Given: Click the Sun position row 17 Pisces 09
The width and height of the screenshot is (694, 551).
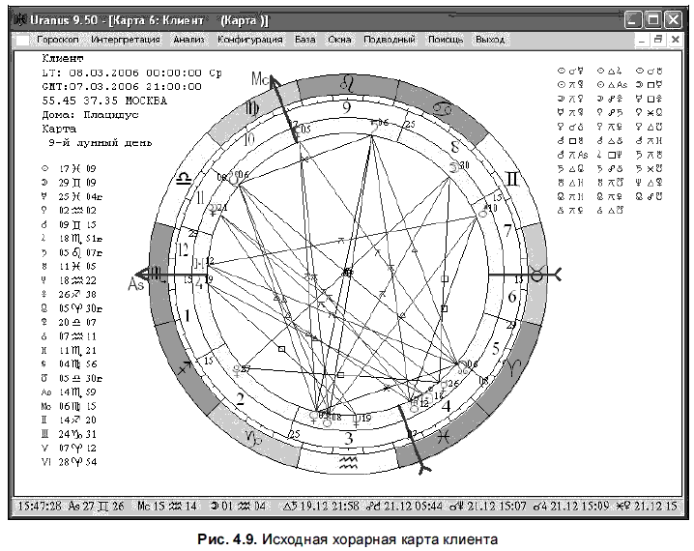Looking at the screenshot, I should click(69, 168).
